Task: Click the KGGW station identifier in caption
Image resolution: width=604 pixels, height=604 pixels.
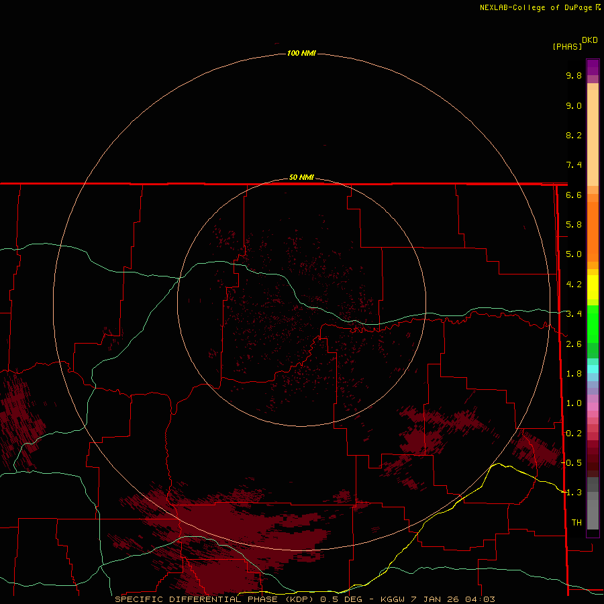Action: 392,599
